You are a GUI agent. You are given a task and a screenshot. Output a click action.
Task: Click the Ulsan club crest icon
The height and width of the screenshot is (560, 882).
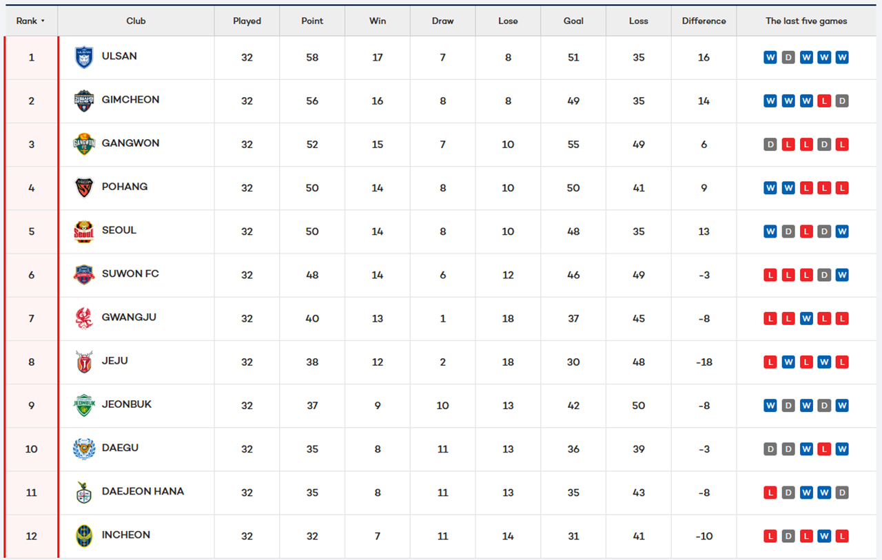84,57
